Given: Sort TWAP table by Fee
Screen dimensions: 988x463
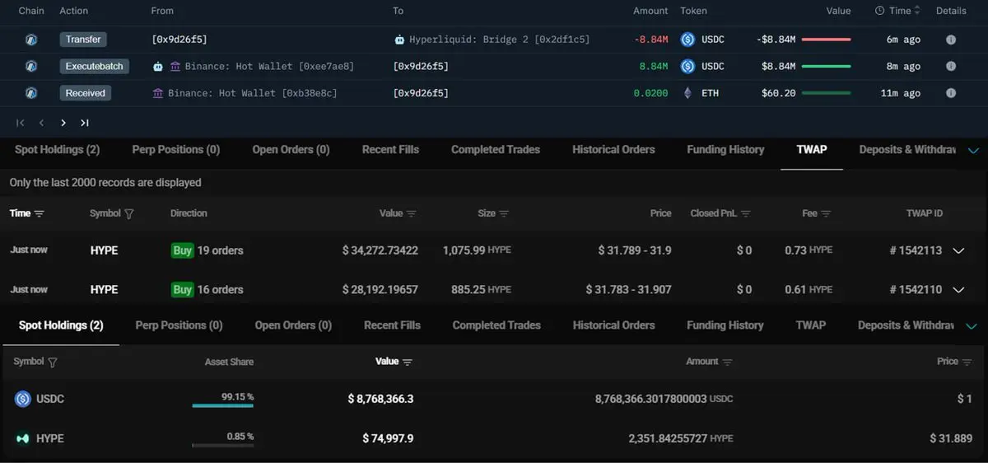Looking at the screenshot, I should 826,213.
